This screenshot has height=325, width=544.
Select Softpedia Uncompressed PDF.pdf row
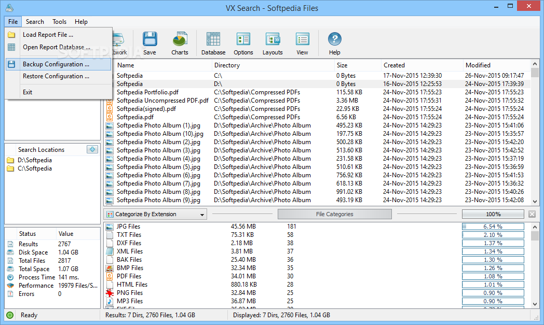coord(317,101)
